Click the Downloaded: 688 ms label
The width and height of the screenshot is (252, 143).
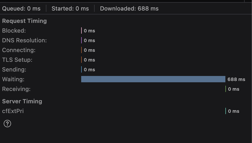click(129, 9)
